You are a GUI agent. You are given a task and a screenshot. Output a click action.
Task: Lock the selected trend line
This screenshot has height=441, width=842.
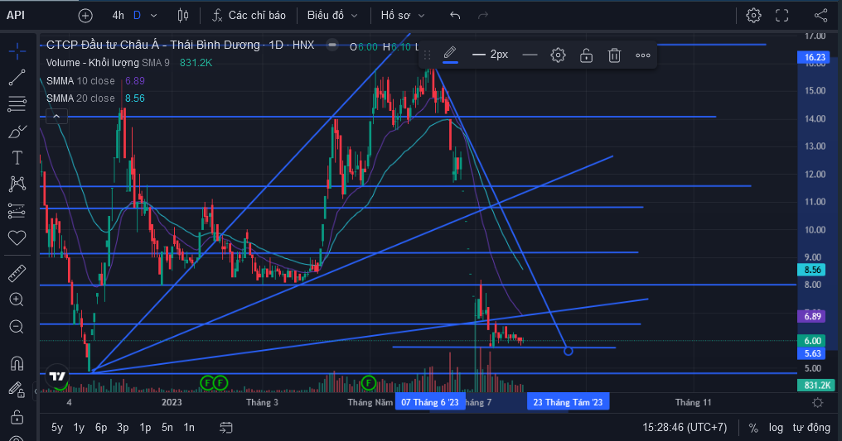[x=587, y=55]
